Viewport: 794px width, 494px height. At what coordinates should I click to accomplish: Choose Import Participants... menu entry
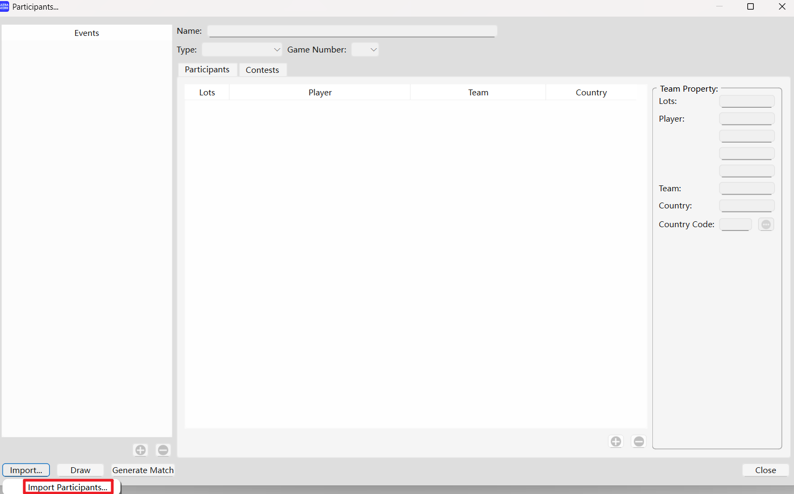coord(68,487)
